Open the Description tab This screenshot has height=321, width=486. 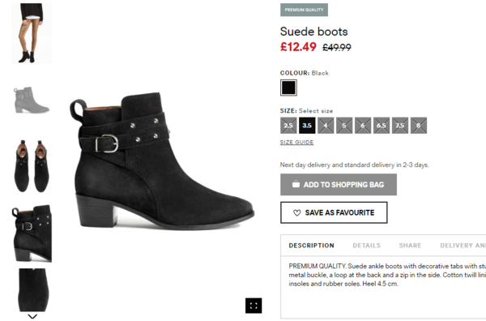pos(312,246)
